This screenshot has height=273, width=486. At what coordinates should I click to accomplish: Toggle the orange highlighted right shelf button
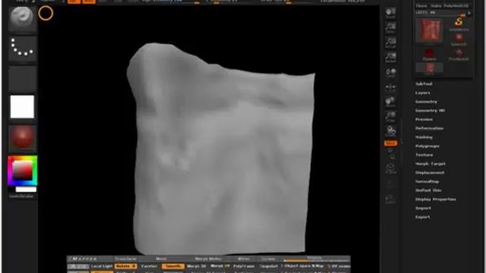(390, 143)
